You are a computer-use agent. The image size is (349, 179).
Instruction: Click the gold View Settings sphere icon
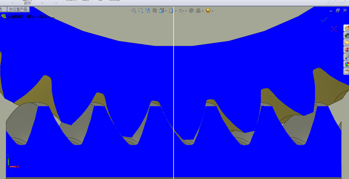click(208, 11)
